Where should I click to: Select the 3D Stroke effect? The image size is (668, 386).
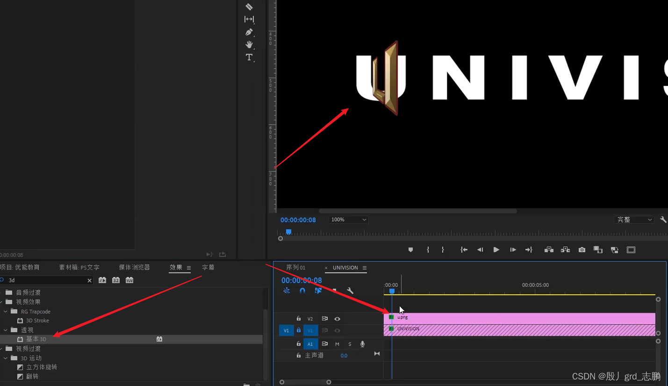pos(37,320)
